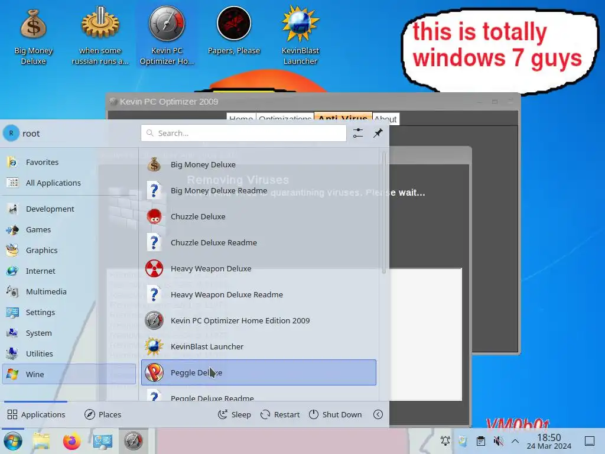Click the application launcher search field
Viewport: 605px width, 454px height.
tap(243, 133)
